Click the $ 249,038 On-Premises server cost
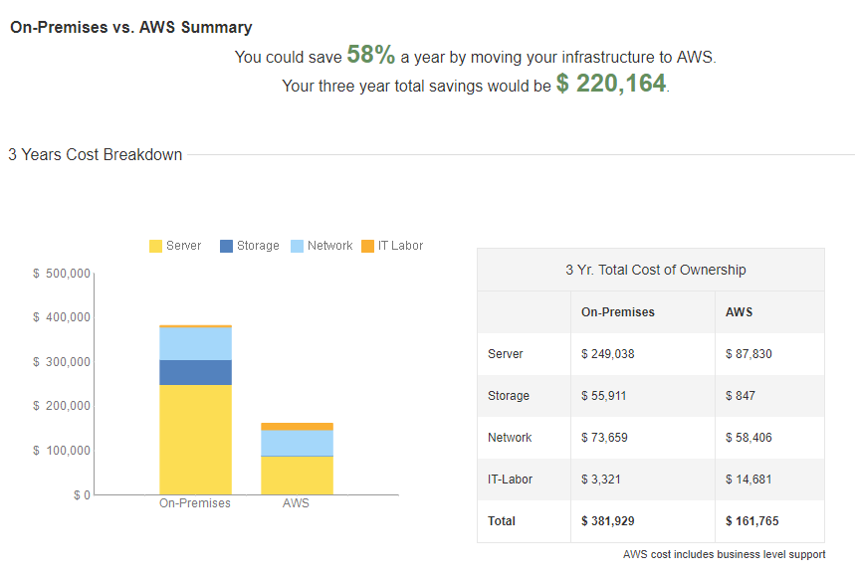Image resolution: width=855 pixels, height=578 pixels. coord(607,354)
